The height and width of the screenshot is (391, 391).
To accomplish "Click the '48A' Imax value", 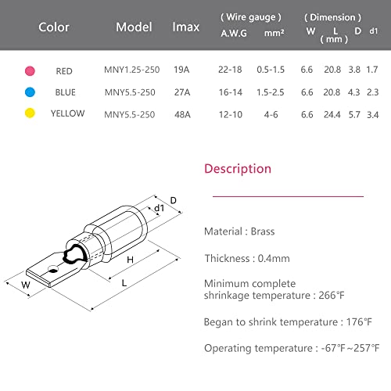I will (182, 115).
